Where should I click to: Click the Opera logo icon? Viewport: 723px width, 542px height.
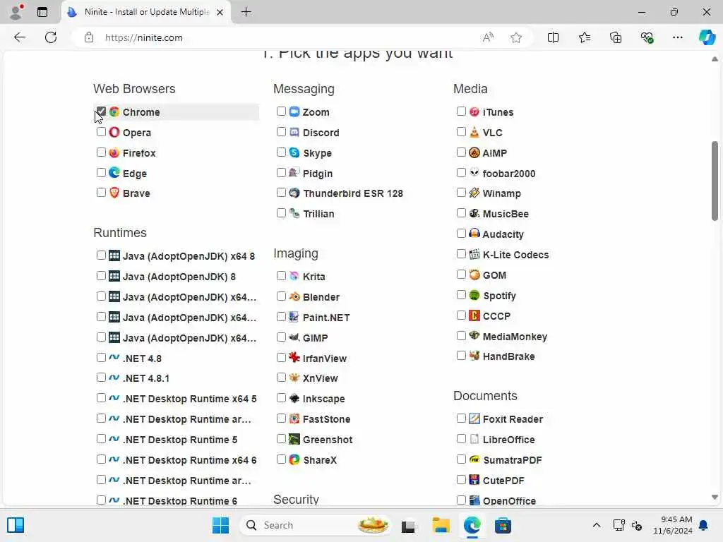(114, 132)
